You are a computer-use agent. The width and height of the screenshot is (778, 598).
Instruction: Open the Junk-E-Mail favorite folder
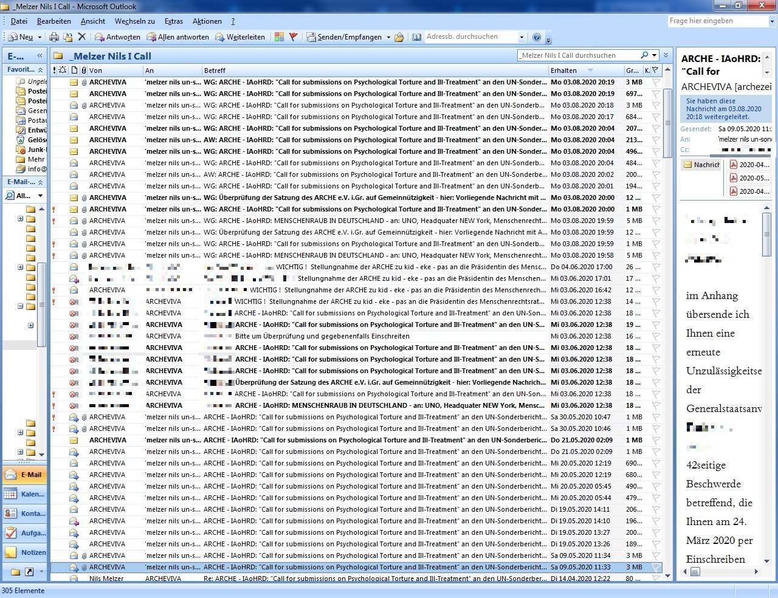point(31,149)
